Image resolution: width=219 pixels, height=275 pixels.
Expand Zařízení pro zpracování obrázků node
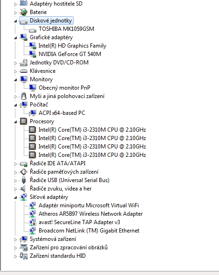tap(15, 248)
